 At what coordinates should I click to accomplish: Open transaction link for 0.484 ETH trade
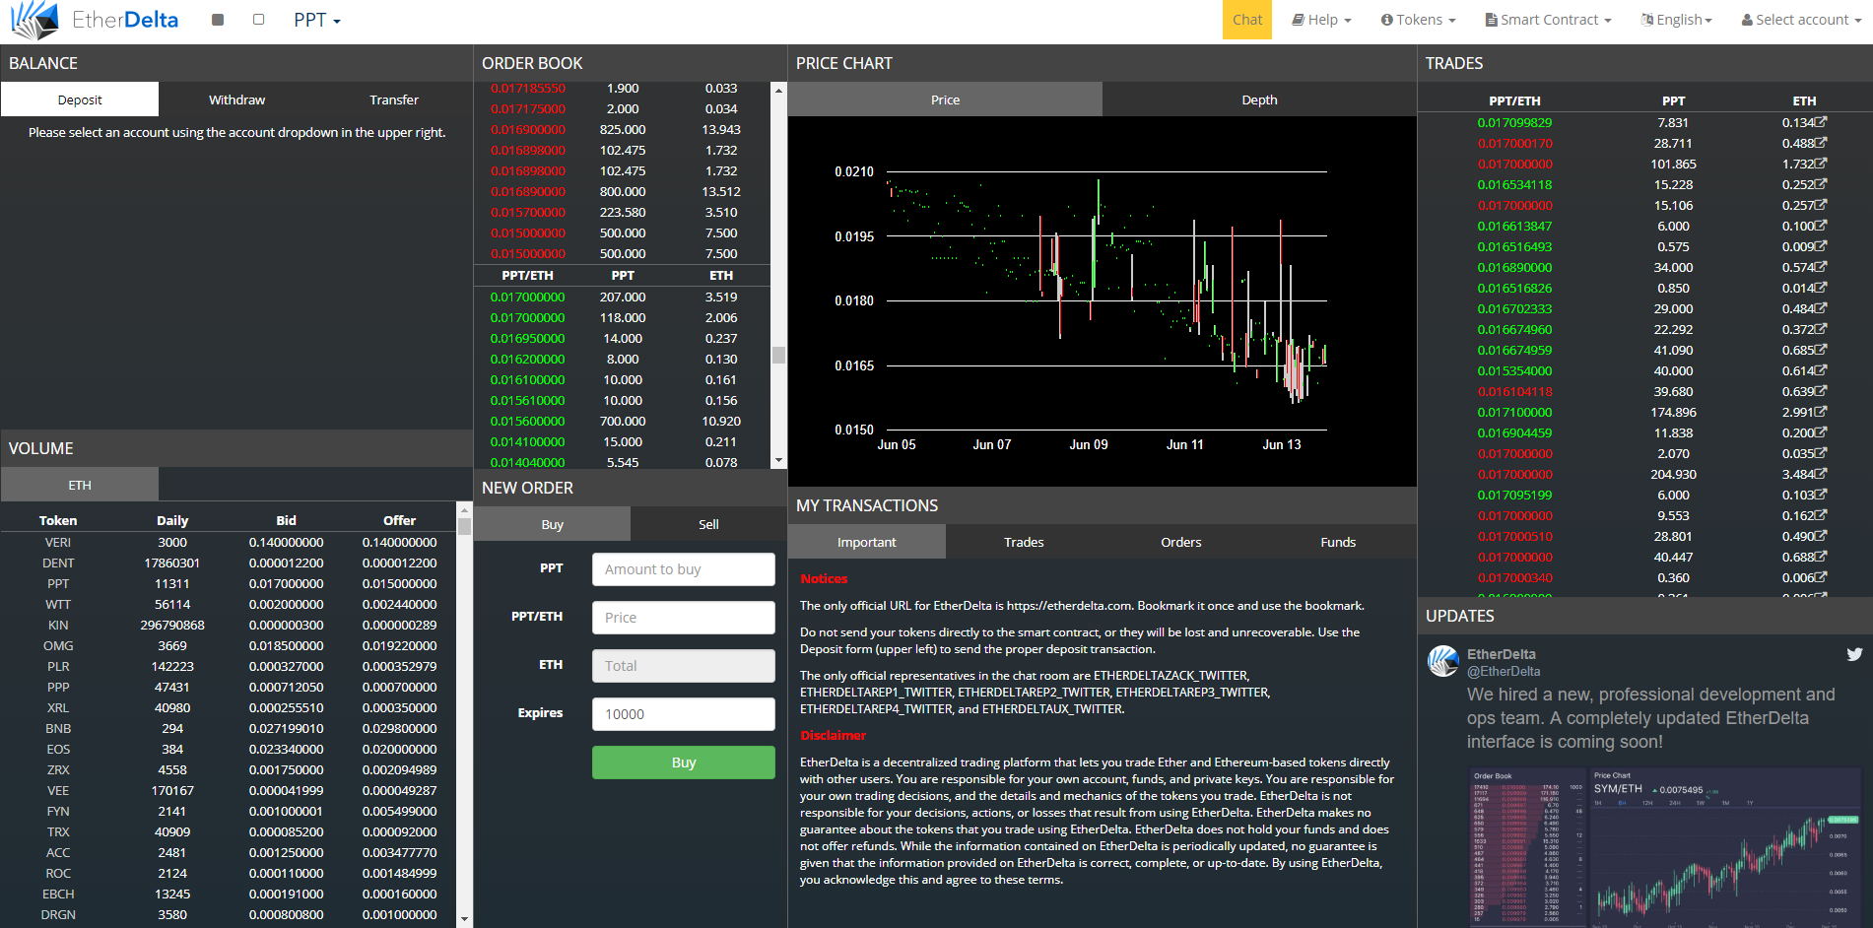(x=1821, y=308)
